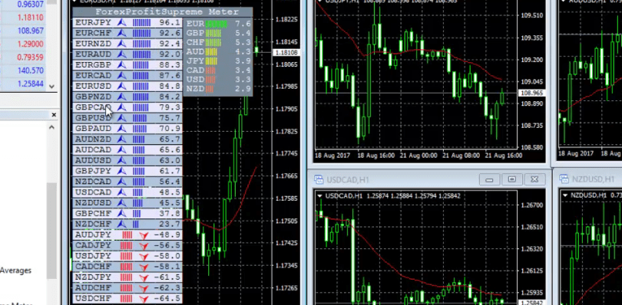622x305 pixels.
Task: Click current price label 108.965 on USDJPY axis
Action: (x=532, y=93)
